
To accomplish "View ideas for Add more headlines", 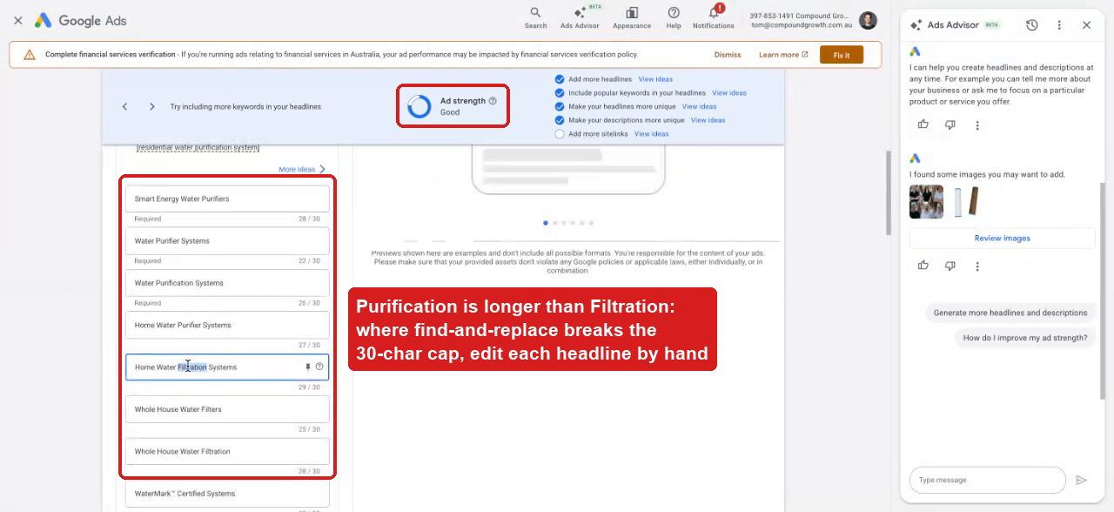I will (x=655, y=79).
